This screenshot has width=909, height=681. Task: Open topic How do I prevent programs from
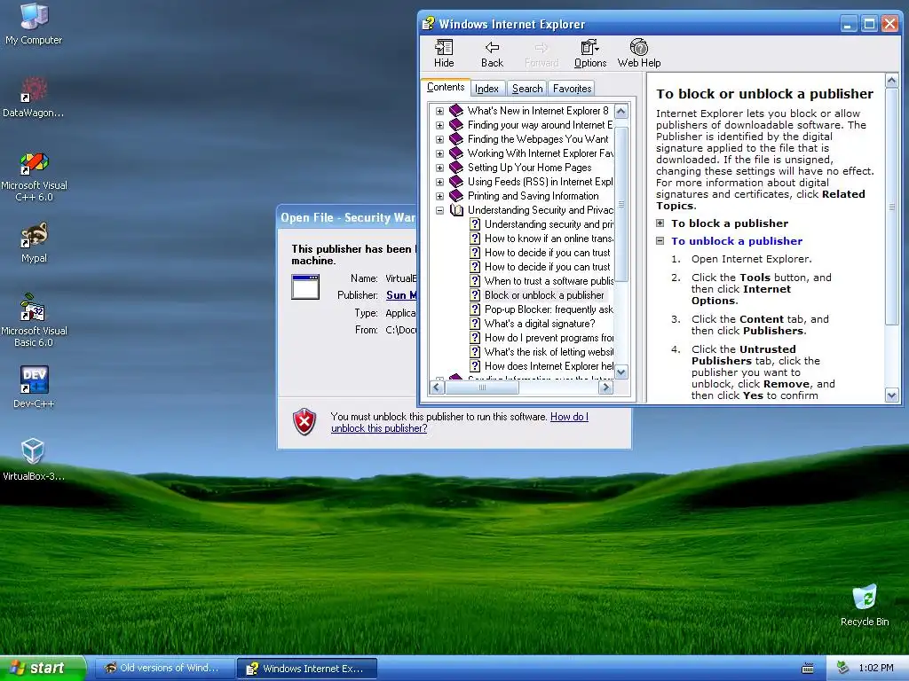click(549, 338)
